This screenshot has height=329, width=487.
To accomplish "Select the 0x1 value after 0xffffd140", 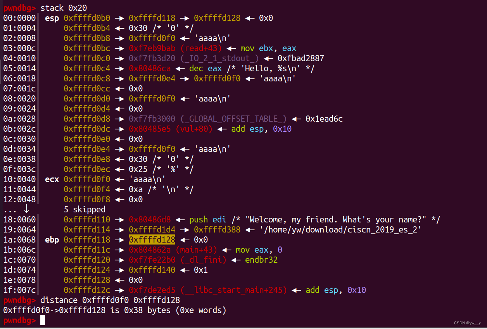I will (201, 270).
